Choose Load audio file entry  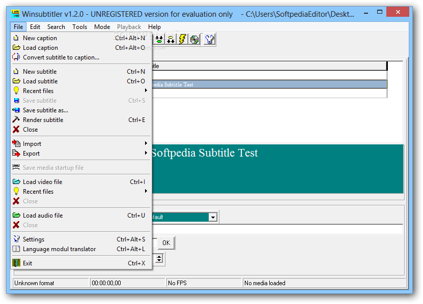(x=80, y=216)
